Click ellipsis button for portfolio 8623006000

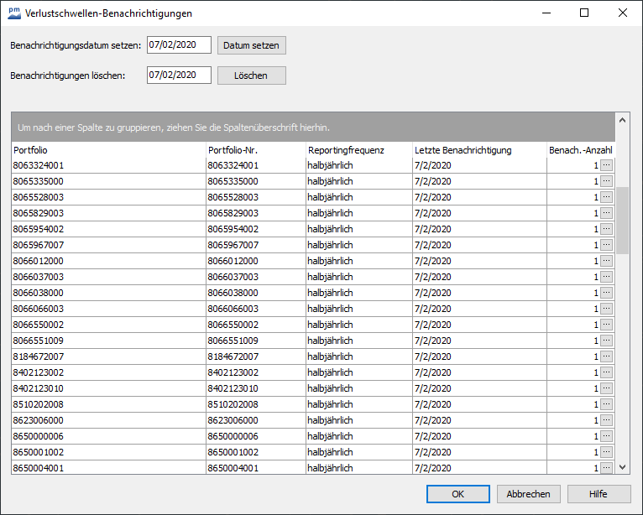(x=607, y=420)
